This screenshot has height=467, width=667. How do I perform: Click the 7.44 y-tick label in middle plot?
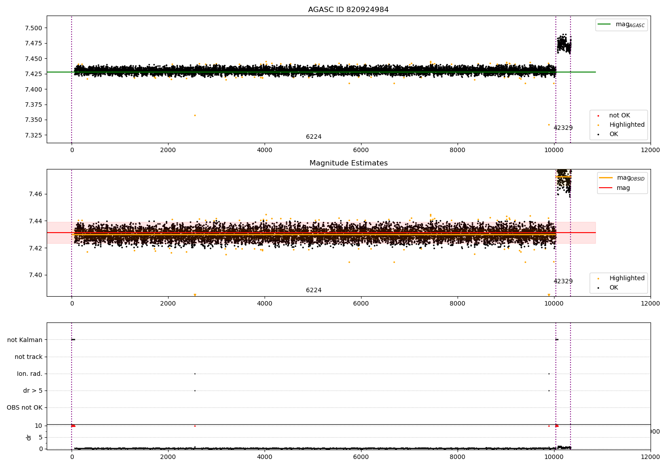click(36, 221)
